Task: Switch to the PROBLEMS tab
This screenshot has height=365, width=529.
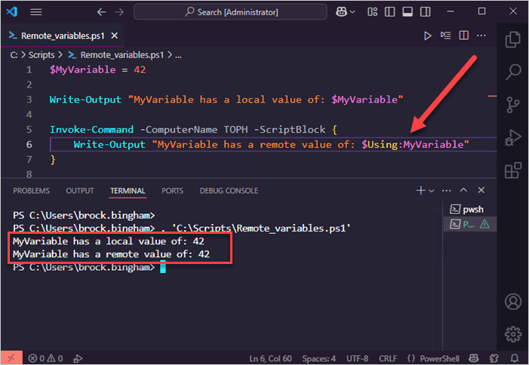Action: (x=32, y=191)
